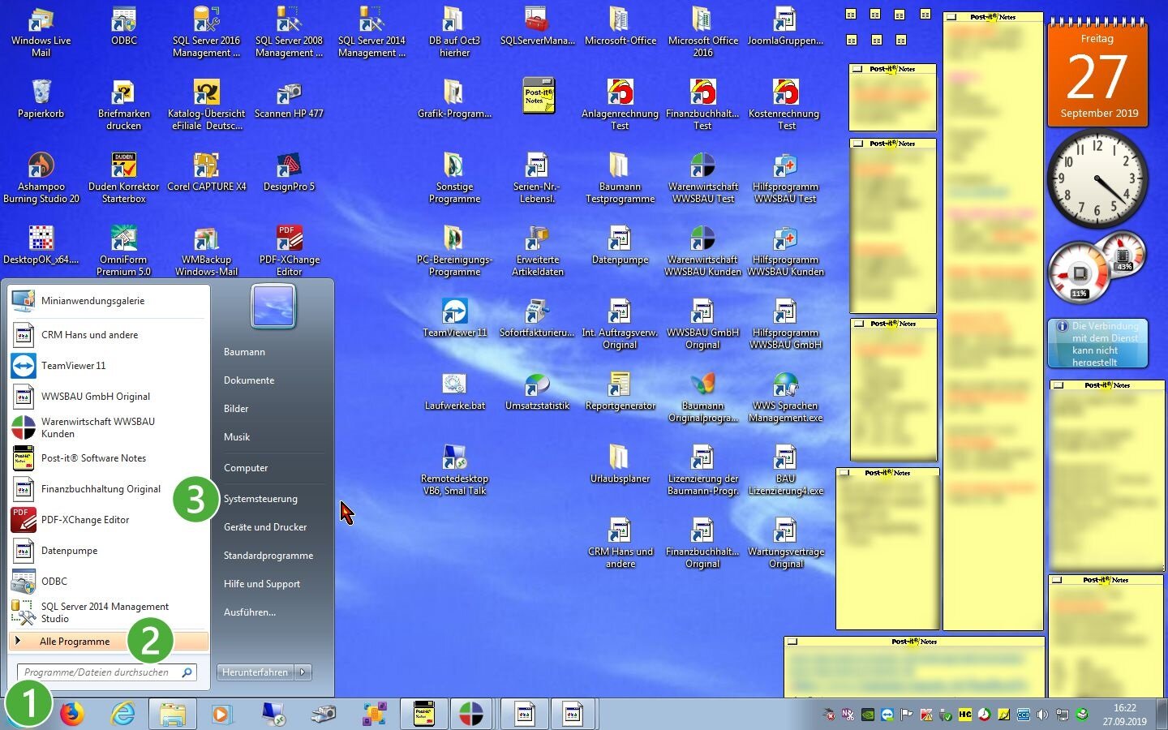
Task: Open Windows Media Player taskbar icon
Action: [x=221, y=714]
